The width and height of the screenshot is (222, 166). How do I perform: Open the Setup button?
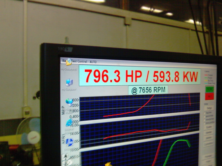pos(209,108)
